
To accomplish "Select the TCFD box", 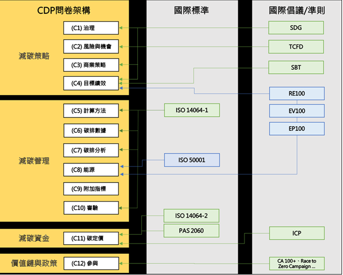I will tap(296, 47).
